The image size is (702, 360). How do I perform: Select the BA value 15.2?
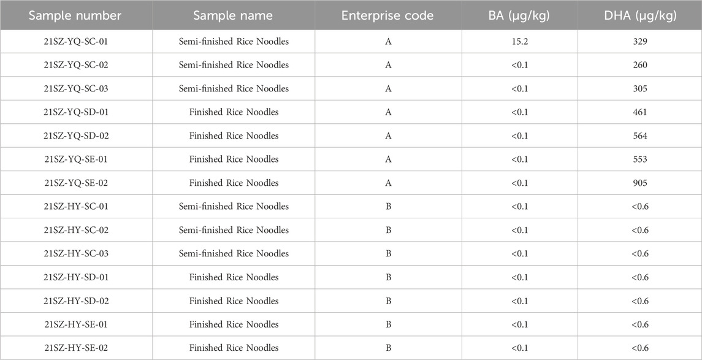[x=519, y=42]
